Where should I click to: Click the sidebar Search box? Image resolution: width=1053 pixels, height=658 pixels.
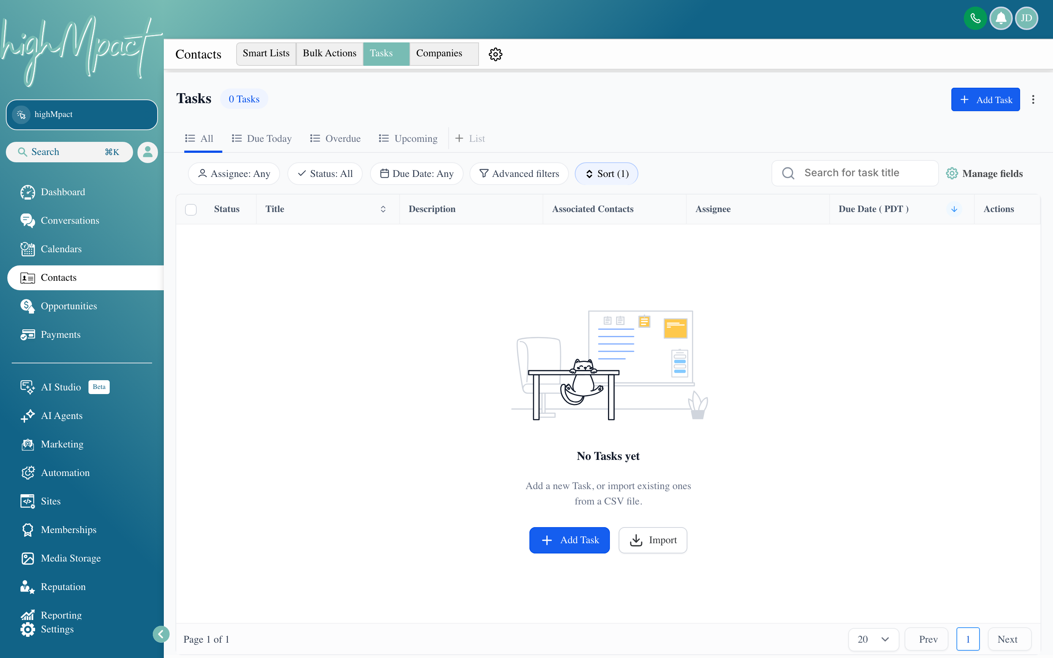click(69, 152)
